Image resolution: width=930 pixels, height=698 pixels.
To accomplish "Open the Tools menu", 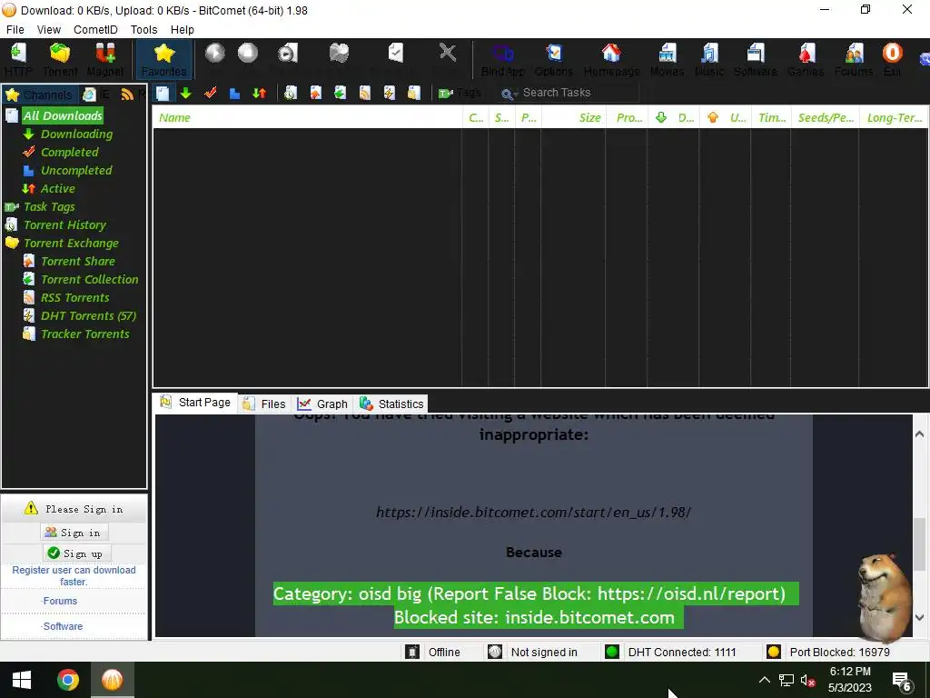I will click(x=144, y=30).
